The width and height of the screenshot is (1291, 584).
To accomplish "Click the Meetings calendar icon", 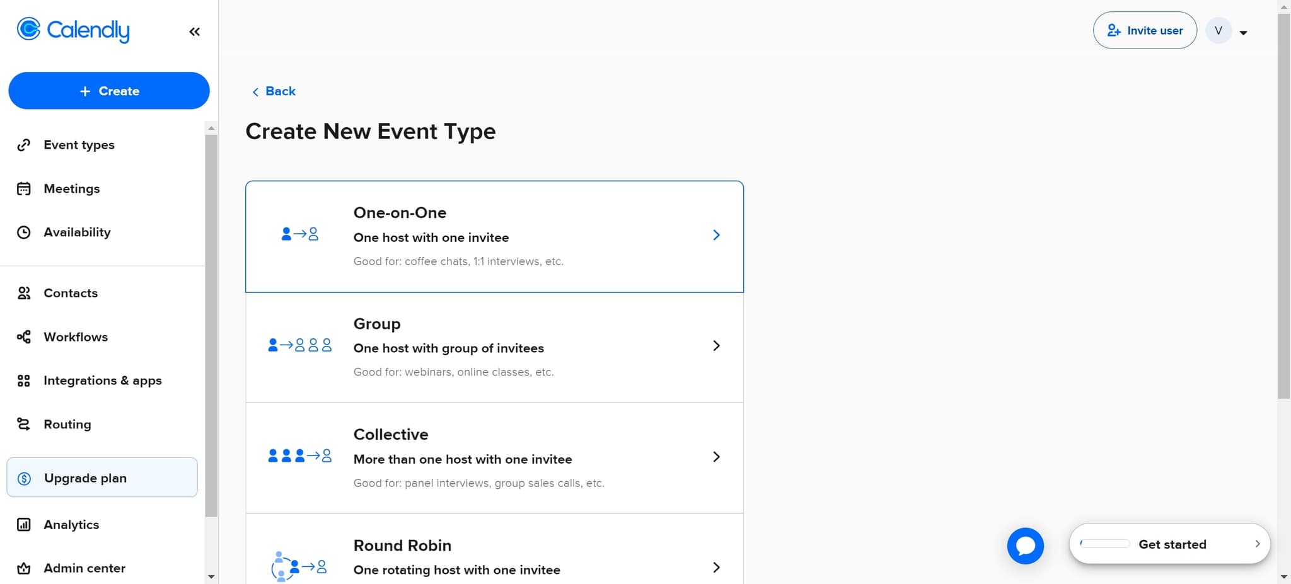I will click(x=24, y=189).
